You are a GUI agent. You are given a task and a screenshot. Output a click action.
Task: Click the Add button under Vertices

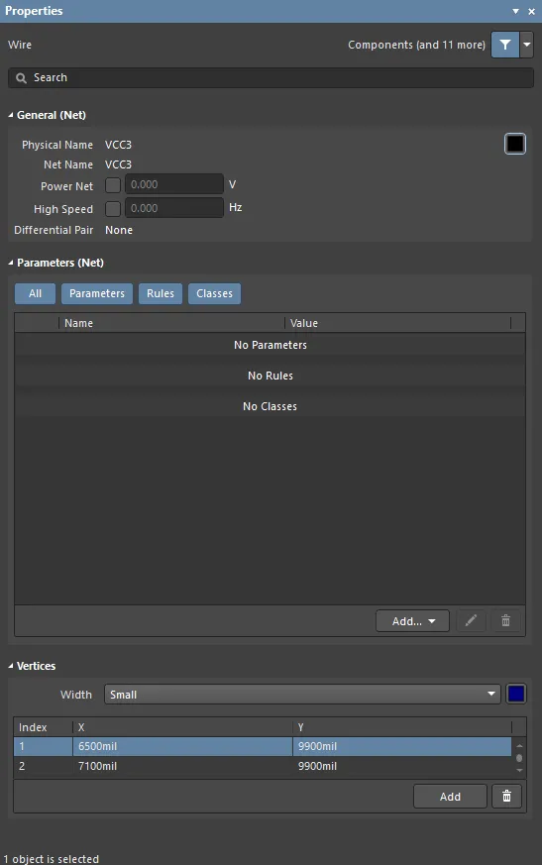(451, 796)
